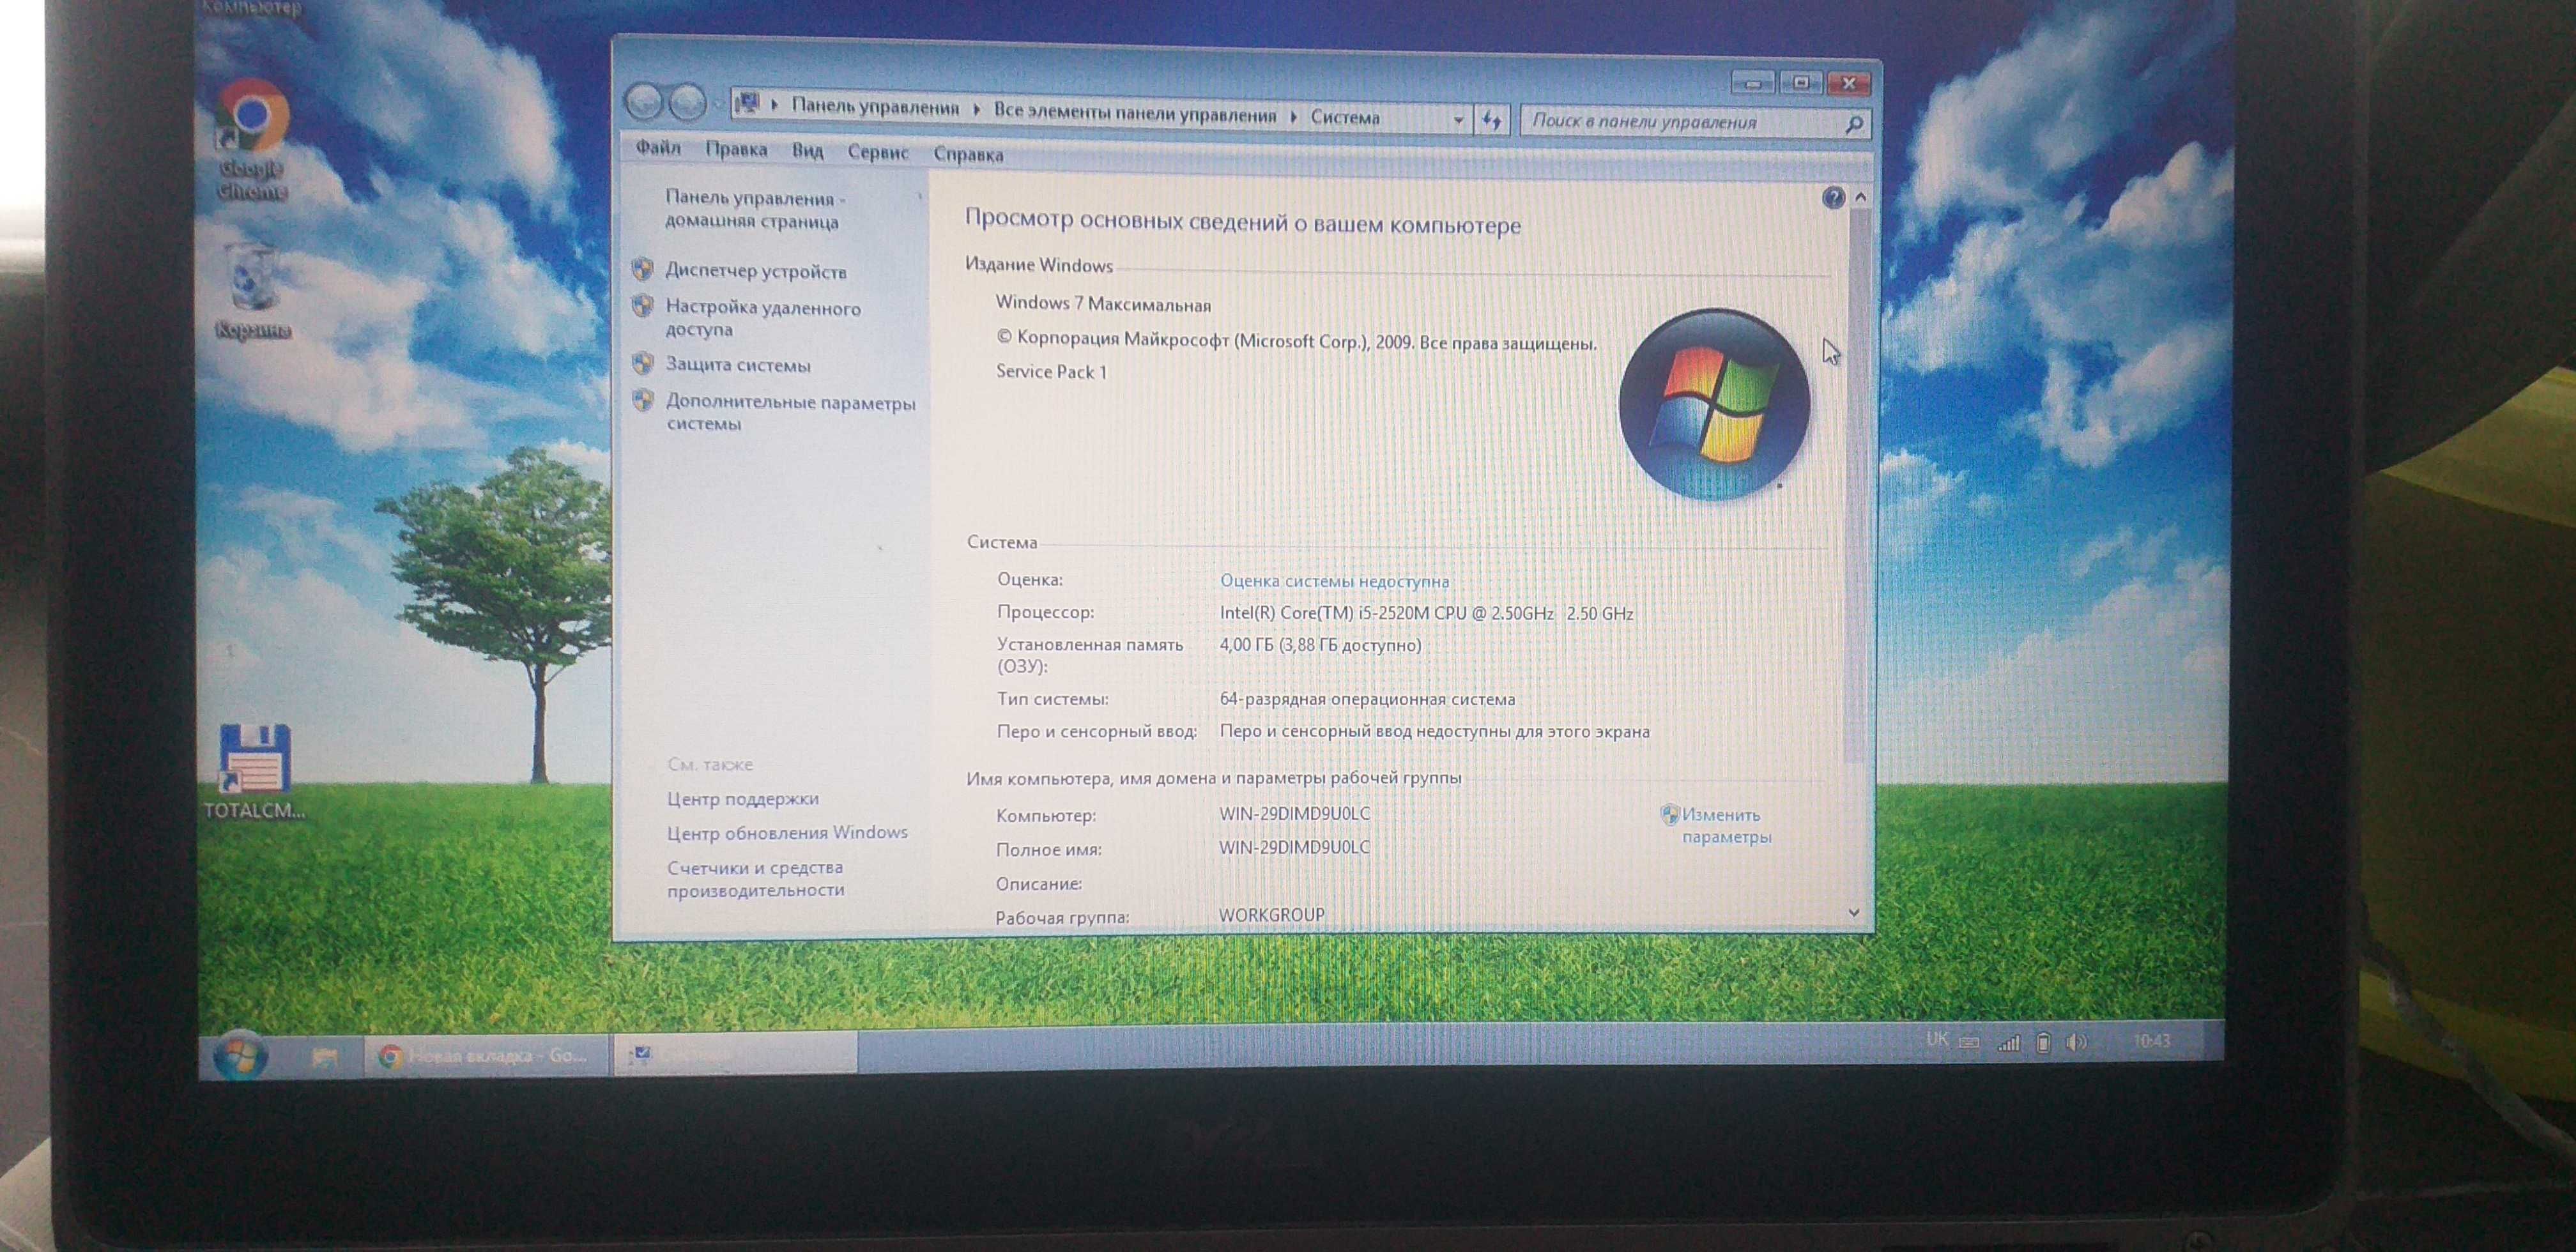Focus the 'Поиск в панели управления' search box

click(1682, 122)
